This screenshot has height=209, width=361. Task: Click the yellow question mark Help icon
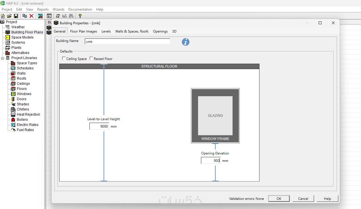click(80, 16)
